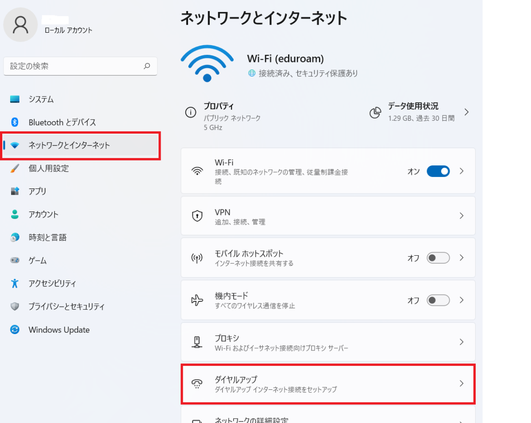Open プロキシ chevron arrow
The height and width of the screenshot is (423, 531).
(x=462, y=342)
